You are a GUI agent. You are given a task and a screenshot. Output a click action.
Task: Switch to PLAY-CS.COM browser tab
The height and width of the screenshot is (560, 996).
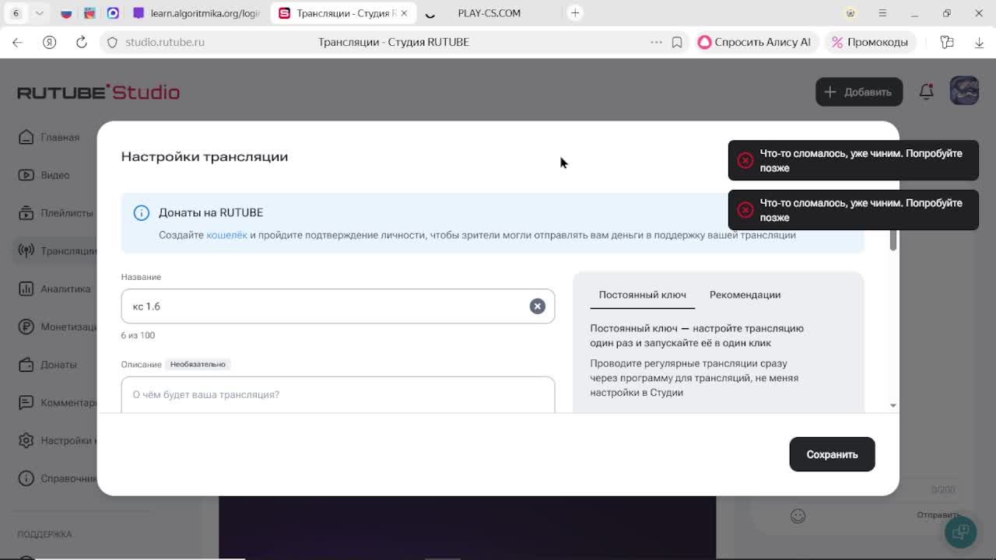[x=489, y=13]
